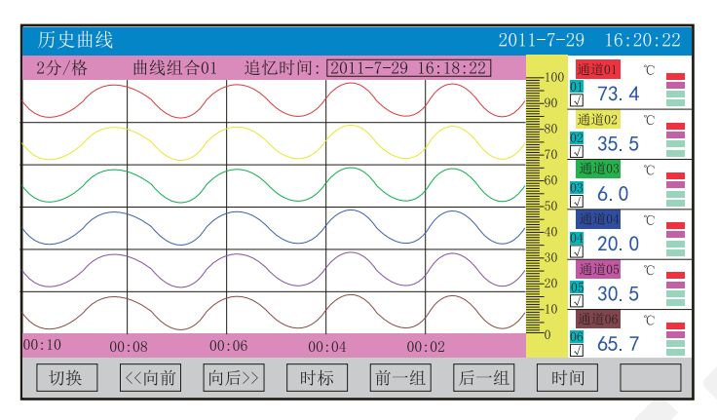Click the purple alarm indicator for channel 04
717x420 pixels.
pyautogui.click(x=675, y=235)
